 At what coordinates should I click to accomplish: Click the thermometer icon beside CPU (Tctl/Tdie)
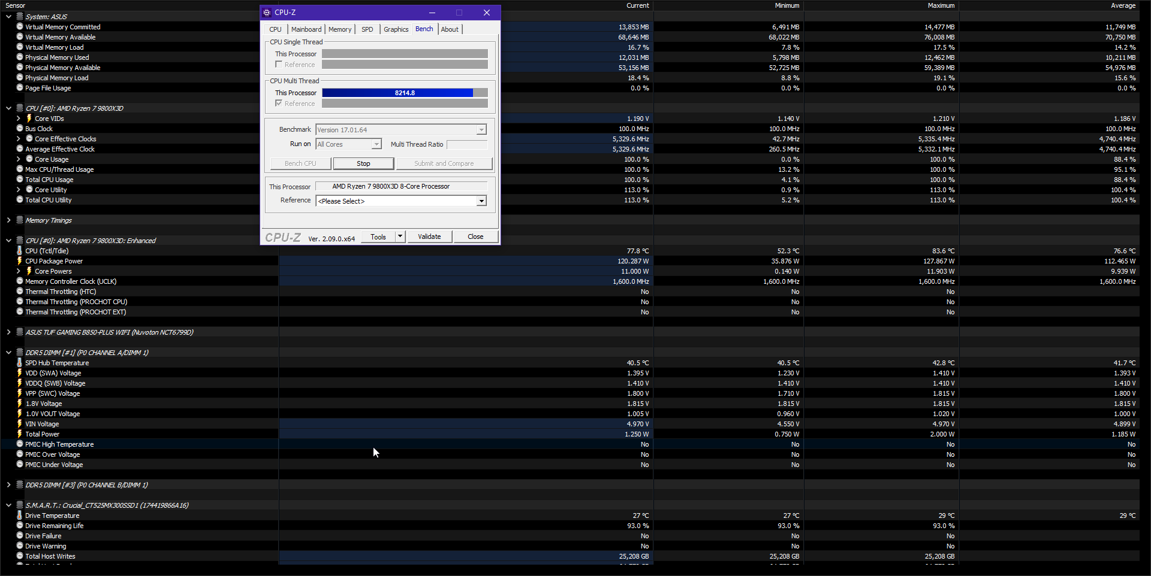20,251
